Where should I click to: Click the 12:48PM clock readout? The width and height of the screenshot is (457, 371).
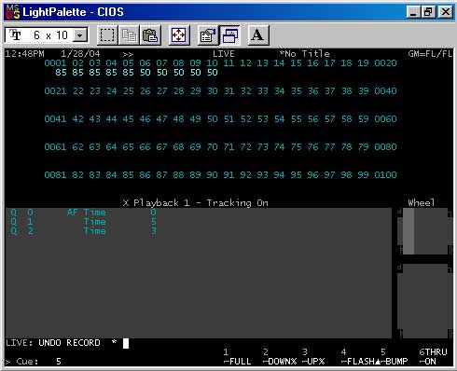click(x=25, y=54)
